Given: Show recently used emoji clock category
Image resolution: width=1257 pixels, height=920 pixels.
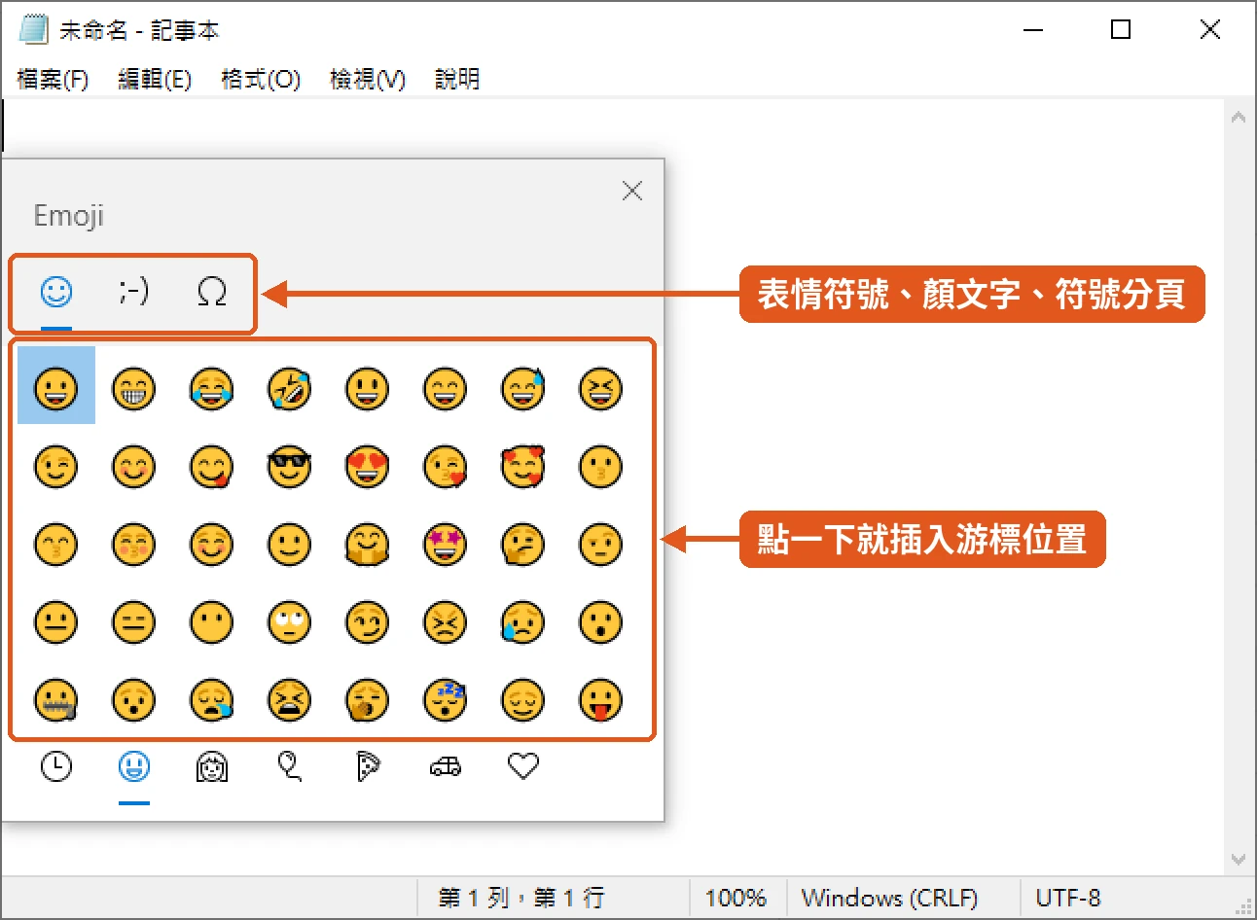Looking at the screenshot, I should 56,767.
